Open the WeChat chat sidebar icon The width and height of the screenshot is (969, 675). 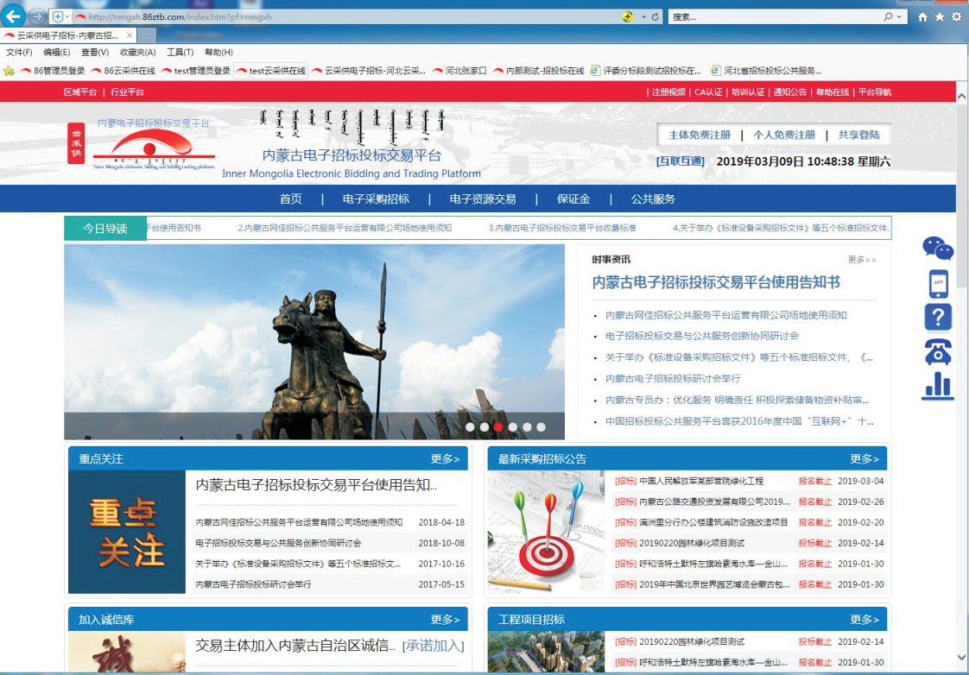coord(938,249)
